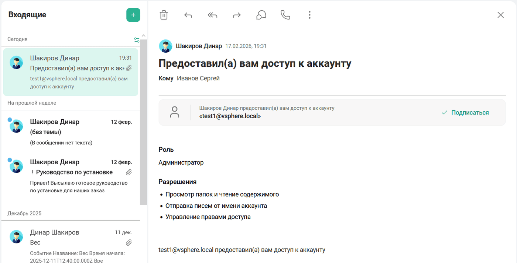Click the Декабрь 2025 group header
Viewport: 517px width, 263px height.
(24, 213)
